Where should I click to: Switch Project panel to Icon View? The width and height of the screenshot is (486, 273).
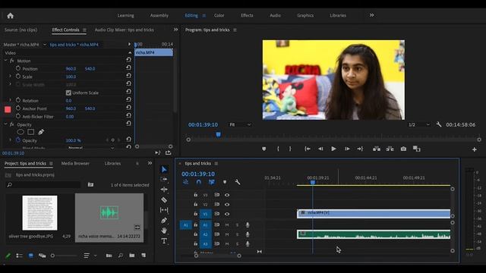[x=30, y=256]
